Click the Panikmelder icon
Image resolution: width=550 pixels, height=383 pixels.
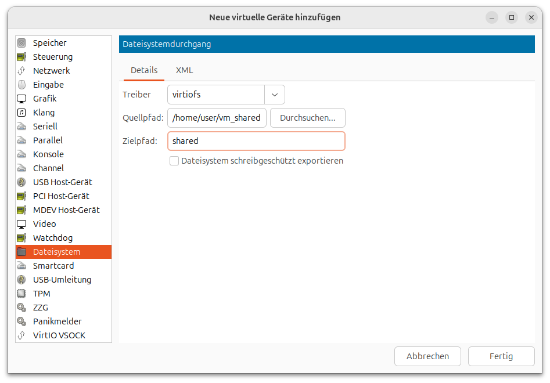coord(21,321)
